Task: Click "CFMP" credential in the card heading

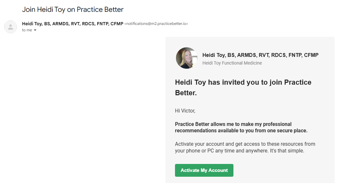Action: coord(311,55)
